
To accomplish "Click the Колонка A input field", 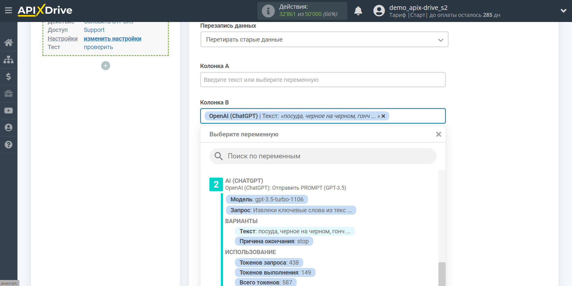I will click(x=323, y=80).
